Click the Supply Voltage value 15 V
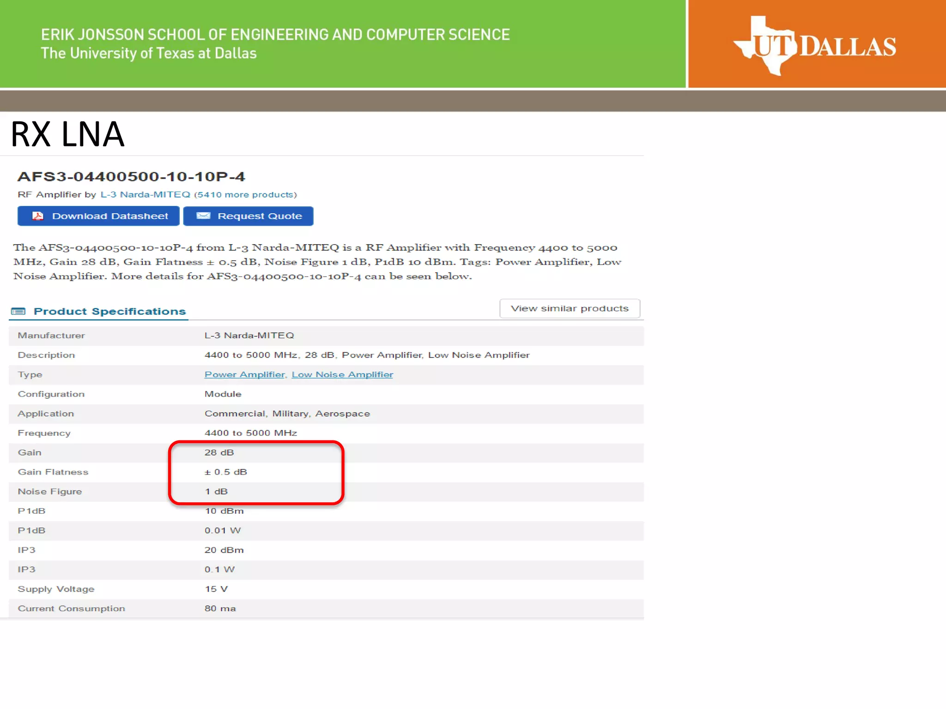The height and width of the screenshot is (709, 946). tap(216, 589)
